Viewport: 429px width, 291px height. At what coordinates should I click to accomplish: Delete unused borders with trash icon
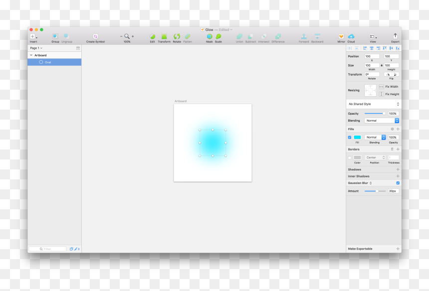coord(392,149)
